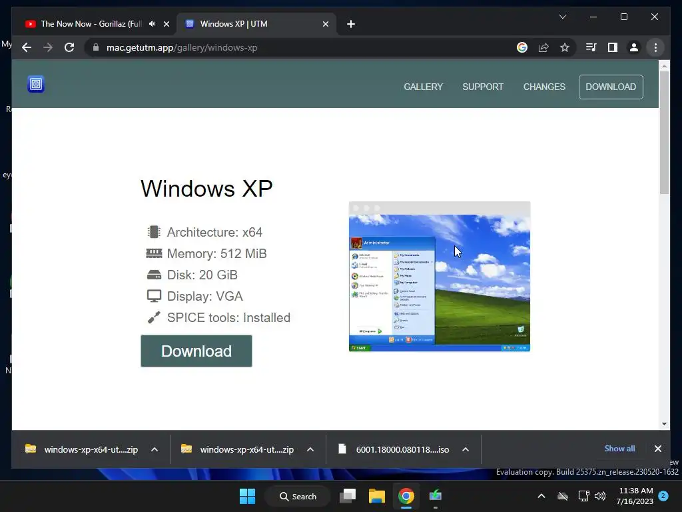Open Chrome side panel icon
Image resolution: width=682 pixels, height=512 pixels.
point(613,47)
